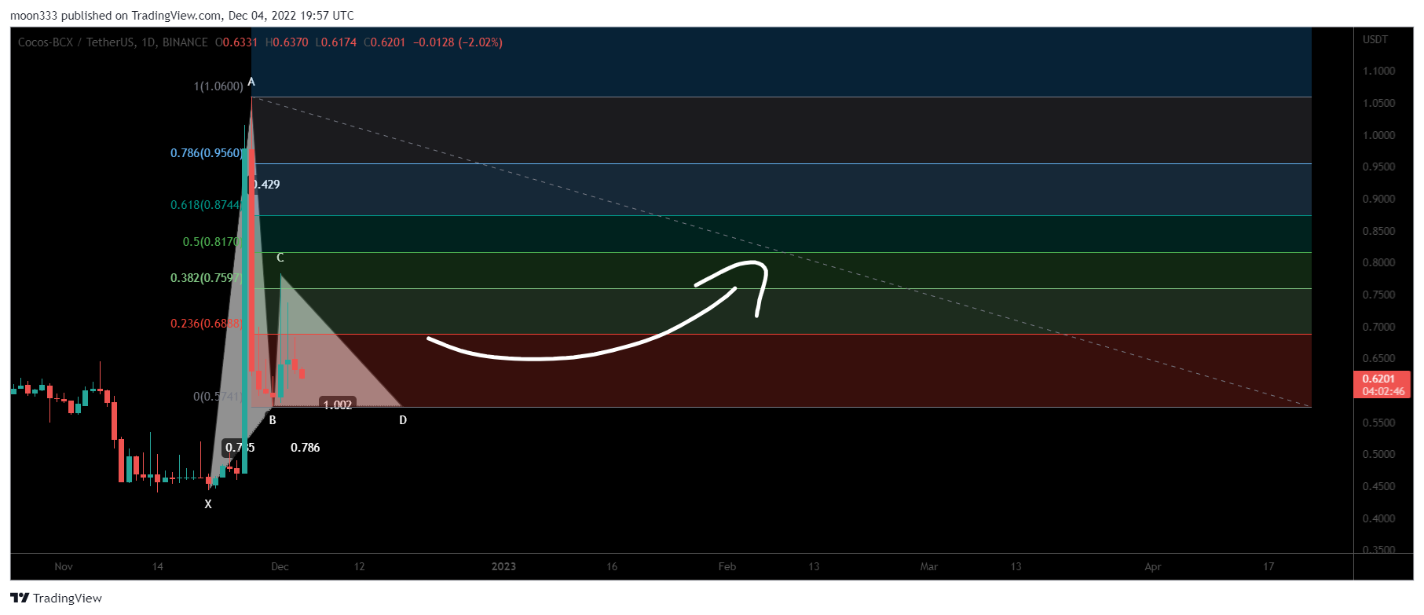Click the Fibonacci label 0.382(0.7597)
1424x615 pixels.
[x=206, y=278]
